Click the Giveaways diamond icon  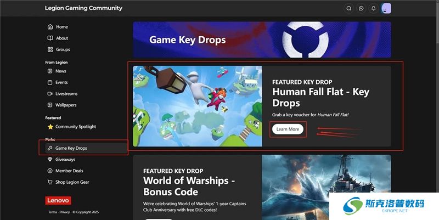(x=50, y=159)
